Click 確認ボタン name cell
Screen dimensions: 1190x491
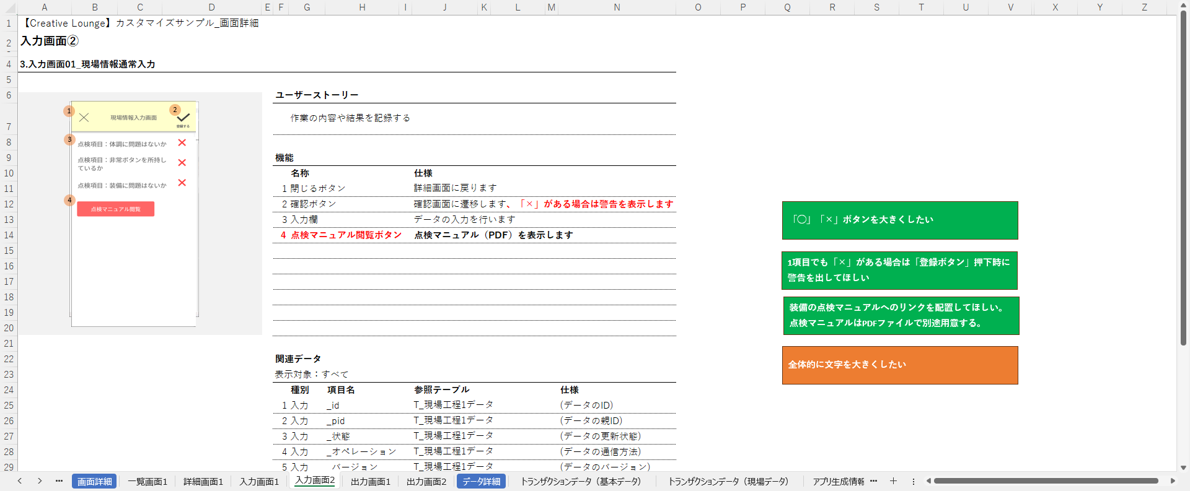point(313,204)
